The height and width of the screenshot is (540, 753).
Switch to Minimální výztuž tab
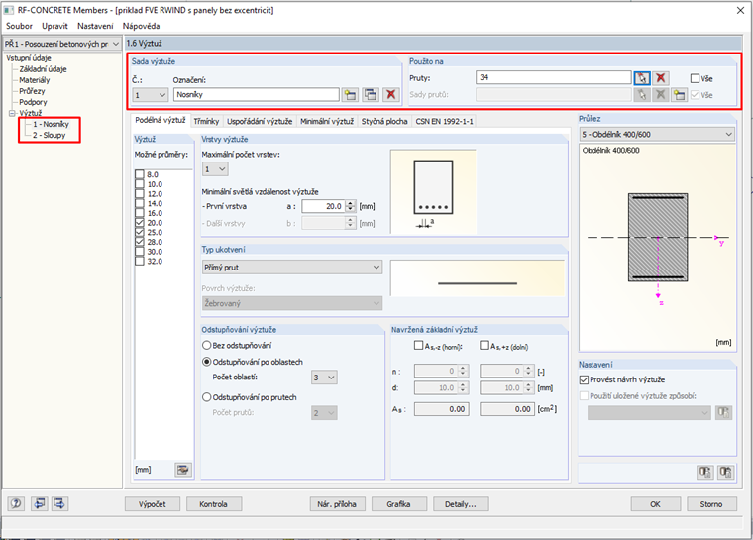[x=327, y=121]
